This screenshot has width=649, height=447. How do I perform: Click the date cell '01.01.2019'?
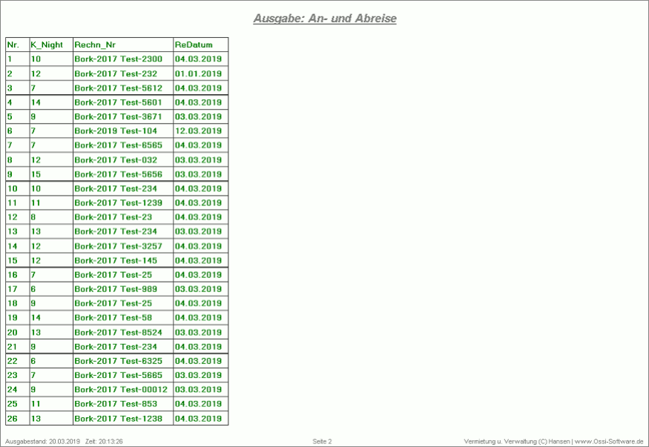[198, 73]
